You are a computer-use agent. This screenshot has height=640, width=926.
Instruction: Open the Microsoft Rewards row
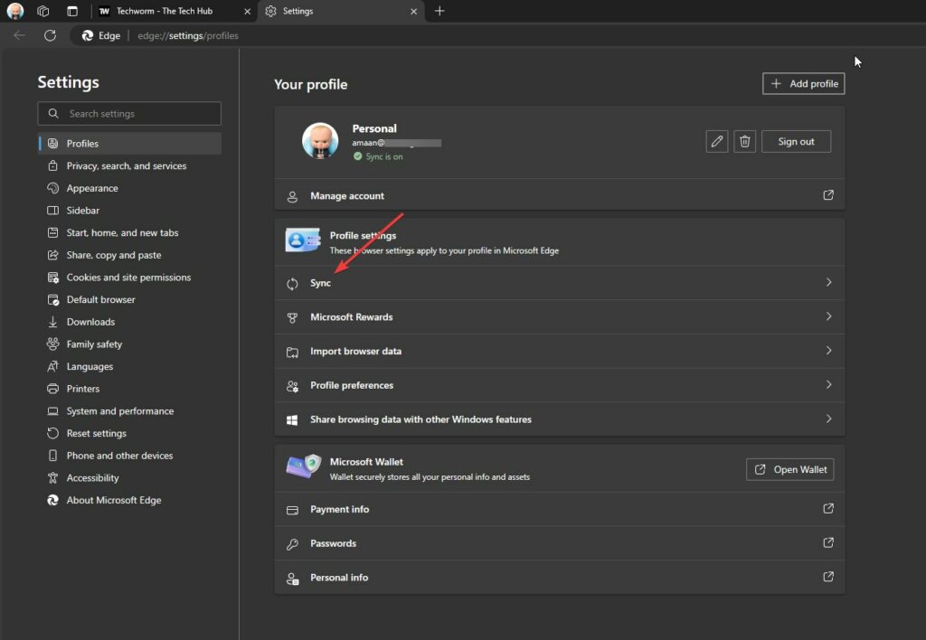point(559,317)
